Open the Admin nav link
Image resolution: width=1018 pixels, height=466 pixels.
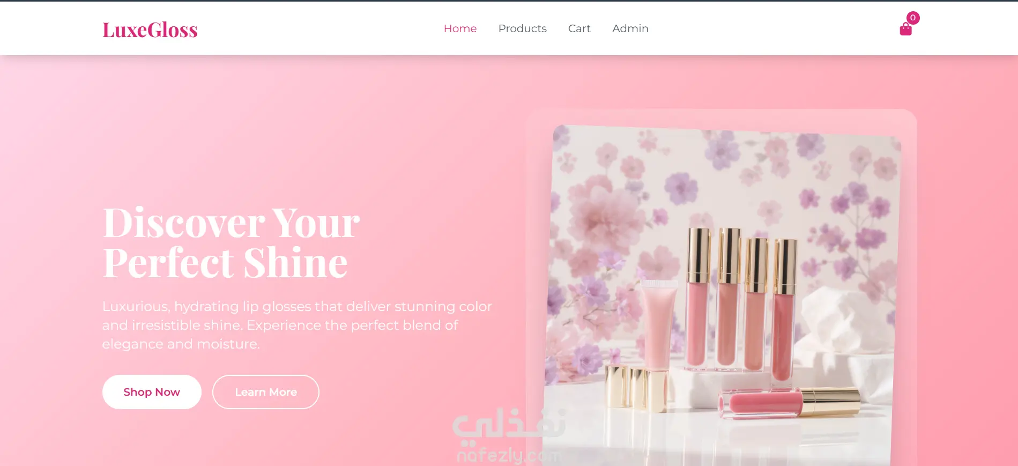point(630,28)
